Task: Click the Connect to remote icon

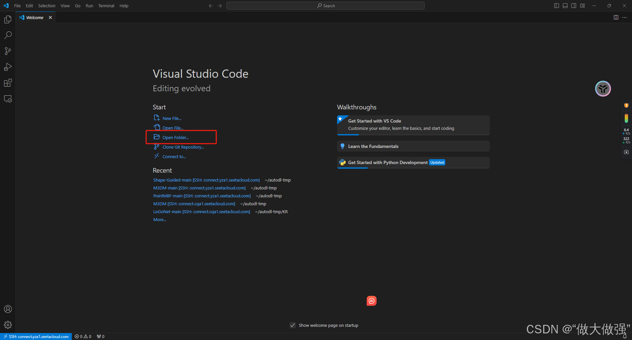Action: coord(157,156)
